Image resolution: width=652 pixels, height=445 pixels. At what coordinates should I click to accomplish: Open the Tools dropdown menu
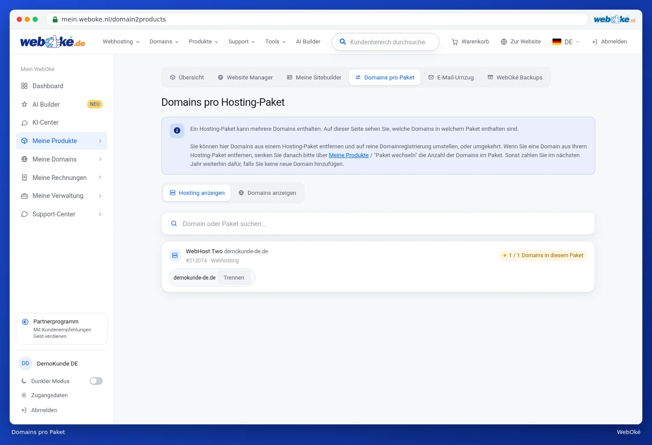(x=275, y=42)
